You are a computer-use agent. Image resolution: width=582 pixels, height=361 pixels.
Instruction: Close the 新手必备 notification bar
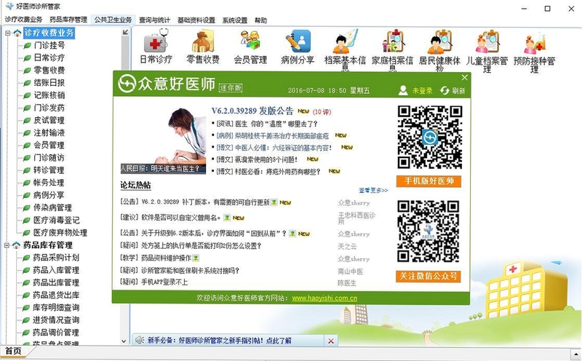coord(331,341)
